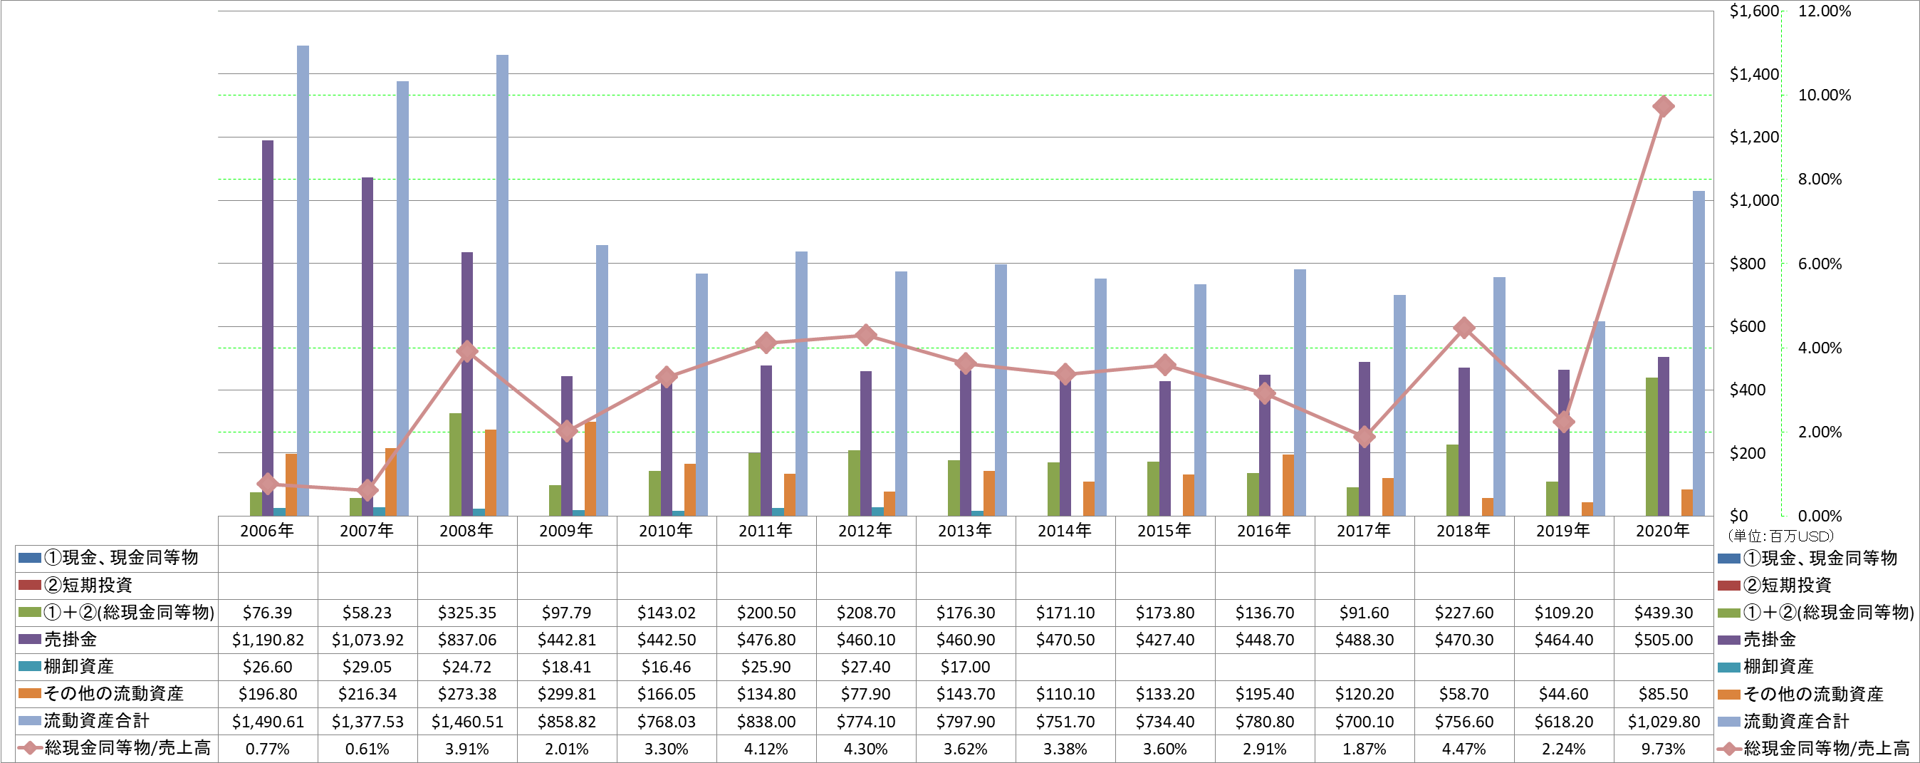
Task: Select the light-blue 流動資産合計 bar for 2020年
Action: [x=1699, y=353]
